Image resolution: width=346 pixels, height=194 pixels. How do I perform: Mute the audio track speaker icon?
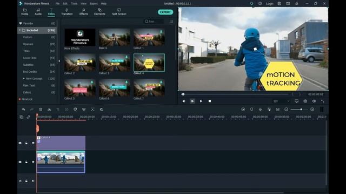click(33, 181)
